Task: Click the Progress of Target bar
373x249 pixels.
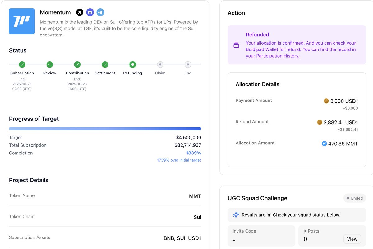Action: (x=105, y=129)
